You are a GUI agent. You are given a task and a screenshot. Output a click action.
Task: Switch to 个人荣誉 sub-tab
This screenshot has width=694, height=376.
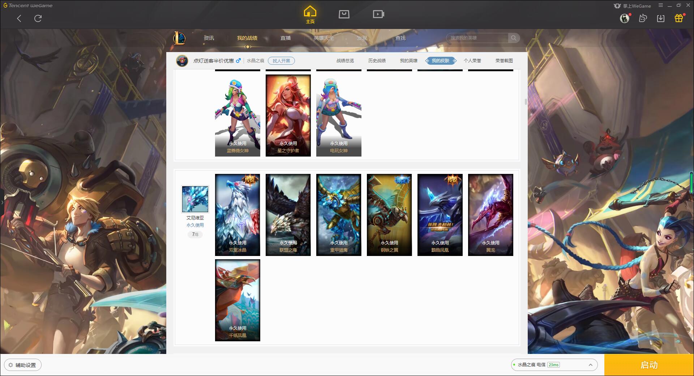(x=472, y=61)
